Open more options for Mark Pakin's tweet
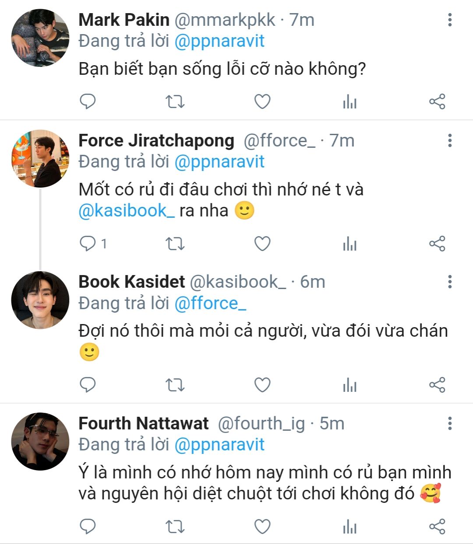Viewport: 473px width, 544px height. click(450, 20)
